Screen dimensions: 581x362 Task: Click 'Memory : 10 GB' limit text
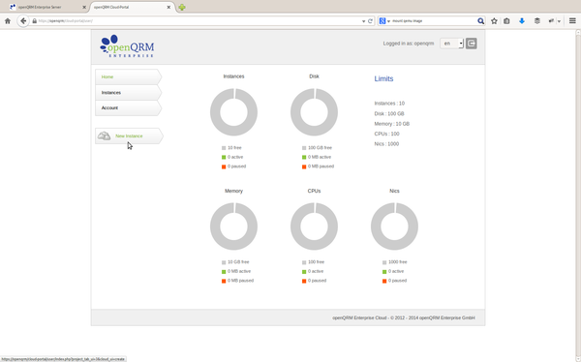pyautogui.click(x=391, y=124)
